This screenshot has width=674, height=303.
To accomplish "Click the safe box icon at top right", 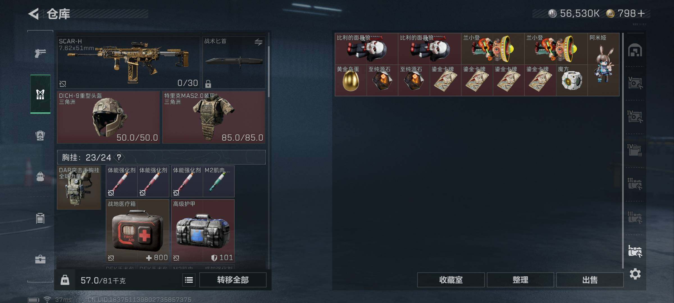I will tap(635, 50).
